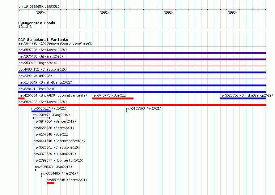Screen dimensions: 275x195
Task: Click the 3990k ruler tick label
Action: tap(41, 12)
